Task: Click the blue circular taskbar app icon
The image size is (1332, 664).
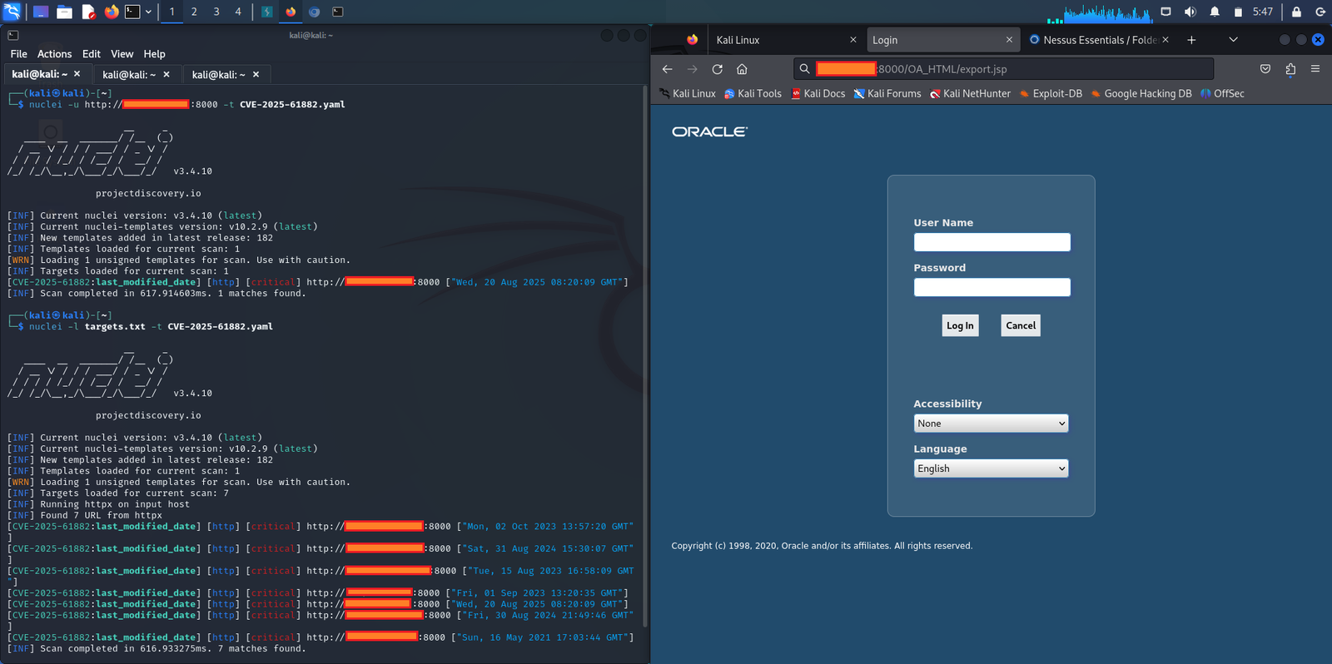Action: pos(314,12)
